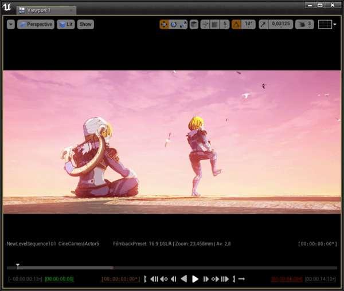Jump to the sequence end

(225, 279)
